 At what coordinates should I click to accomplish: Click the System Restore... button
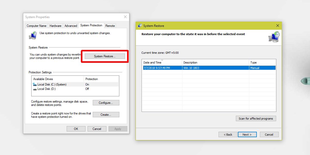pos(105,56)
